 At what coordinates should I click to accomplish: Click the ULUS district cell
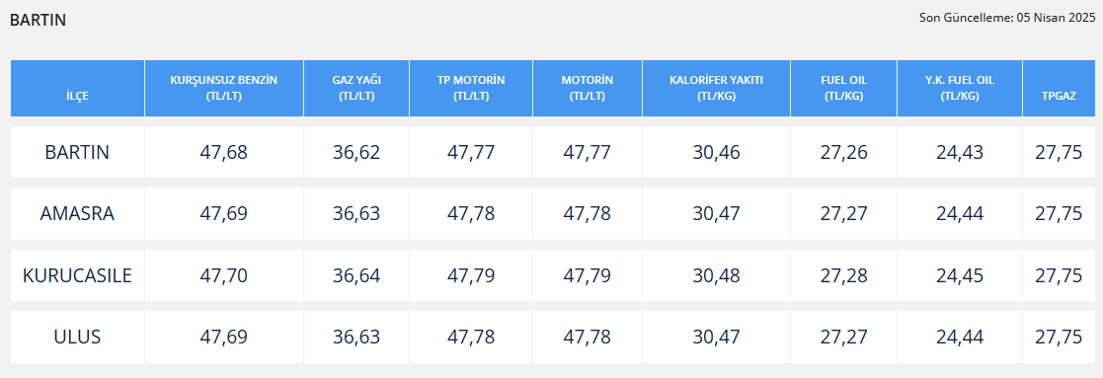click(77, 338)
